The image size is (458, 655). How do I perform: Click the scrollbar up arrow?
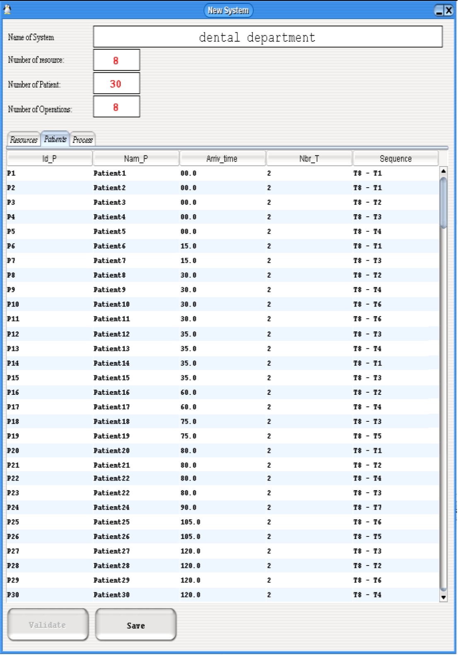(443, 171)
